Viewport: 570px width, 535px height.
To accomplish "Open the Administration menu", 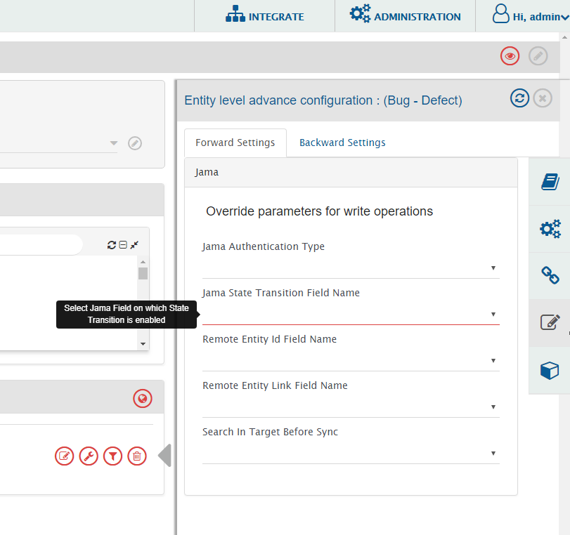I will click(x=406, y=16).
